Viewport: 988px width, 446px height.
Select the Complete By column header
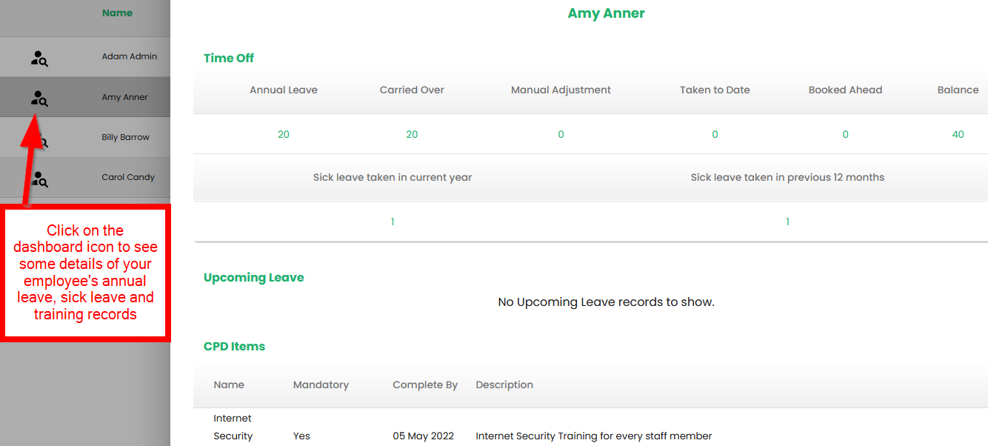(x=424, y=385)
